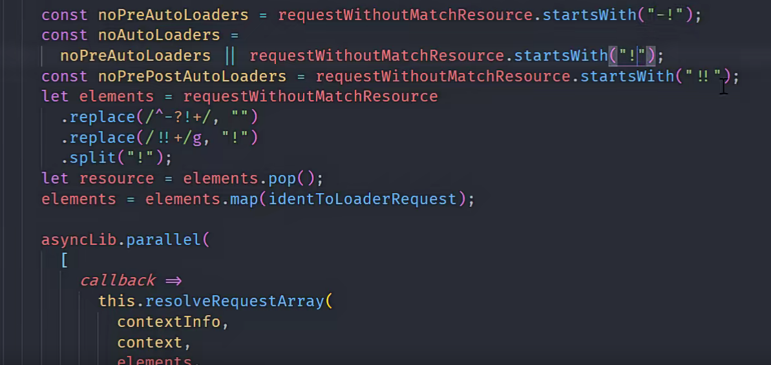This screenshot has width=771, height=365.
Task: Click the noAutoLoaders variable name
Action: click(158, 36)
